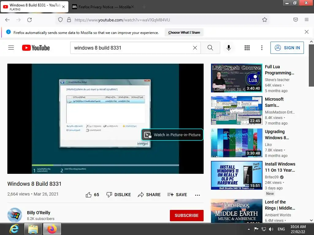Open the tracking protection shield icon

(x=60, y=20)
